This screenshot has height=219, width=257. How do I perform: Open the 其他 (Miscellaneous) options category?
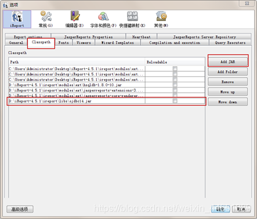click(161, 19)
